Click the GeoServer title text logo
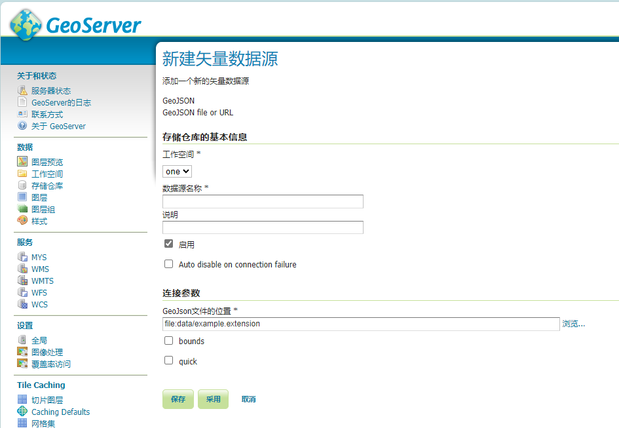 (94, 26)
